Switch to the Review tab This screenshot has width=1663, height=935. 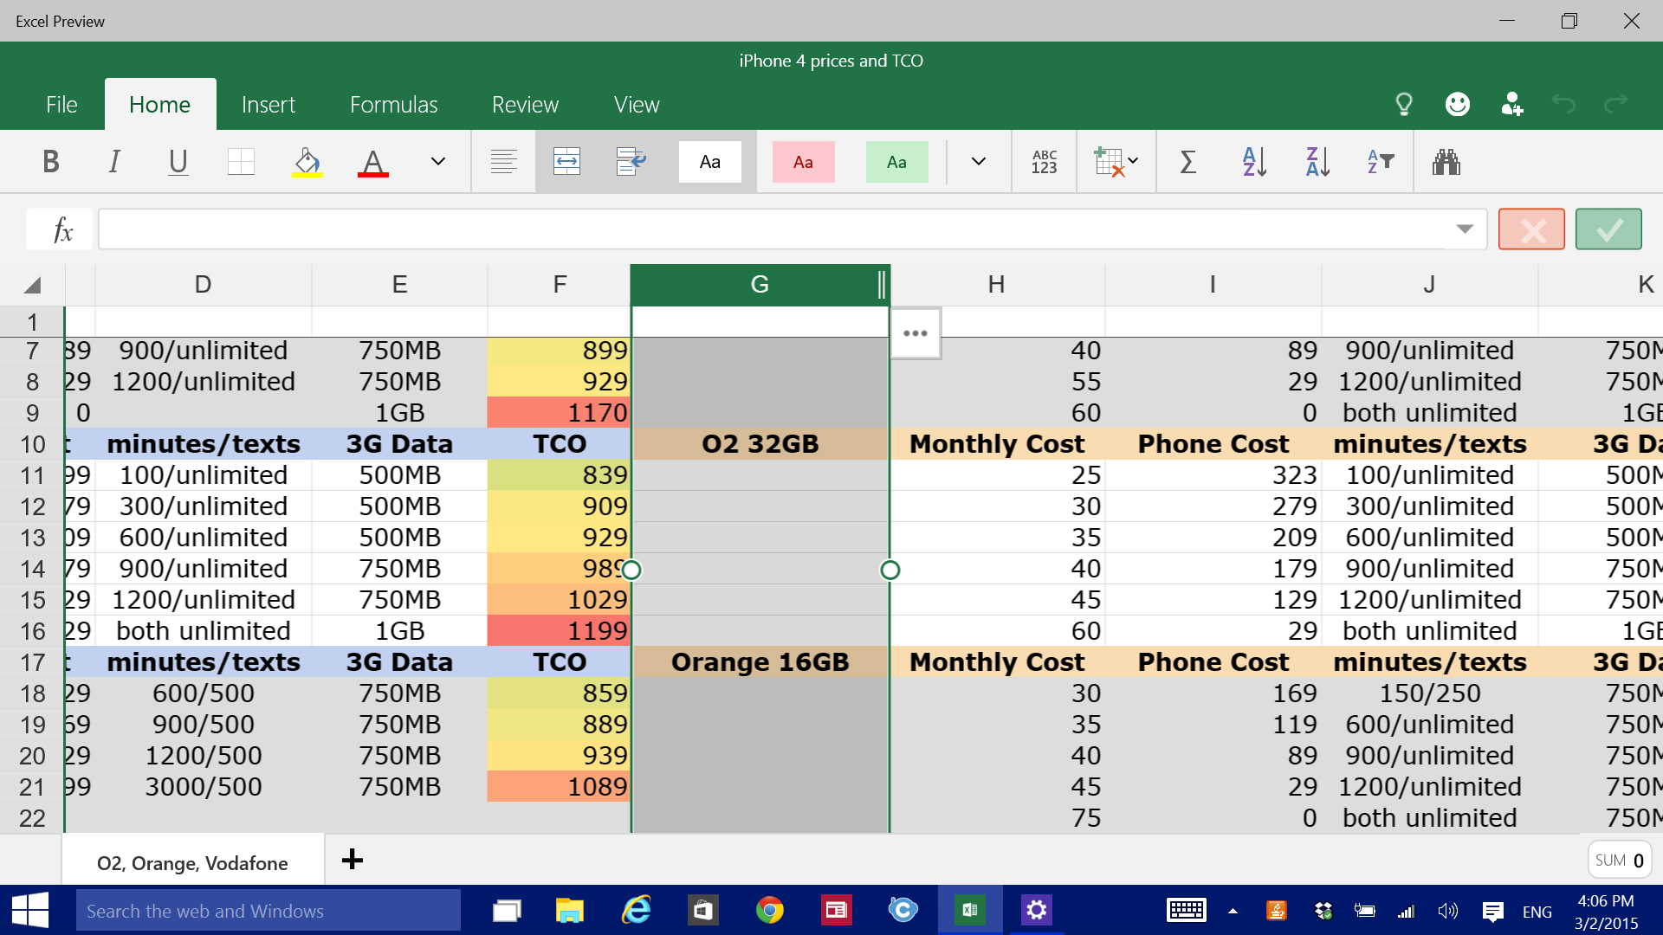[526, 105]
